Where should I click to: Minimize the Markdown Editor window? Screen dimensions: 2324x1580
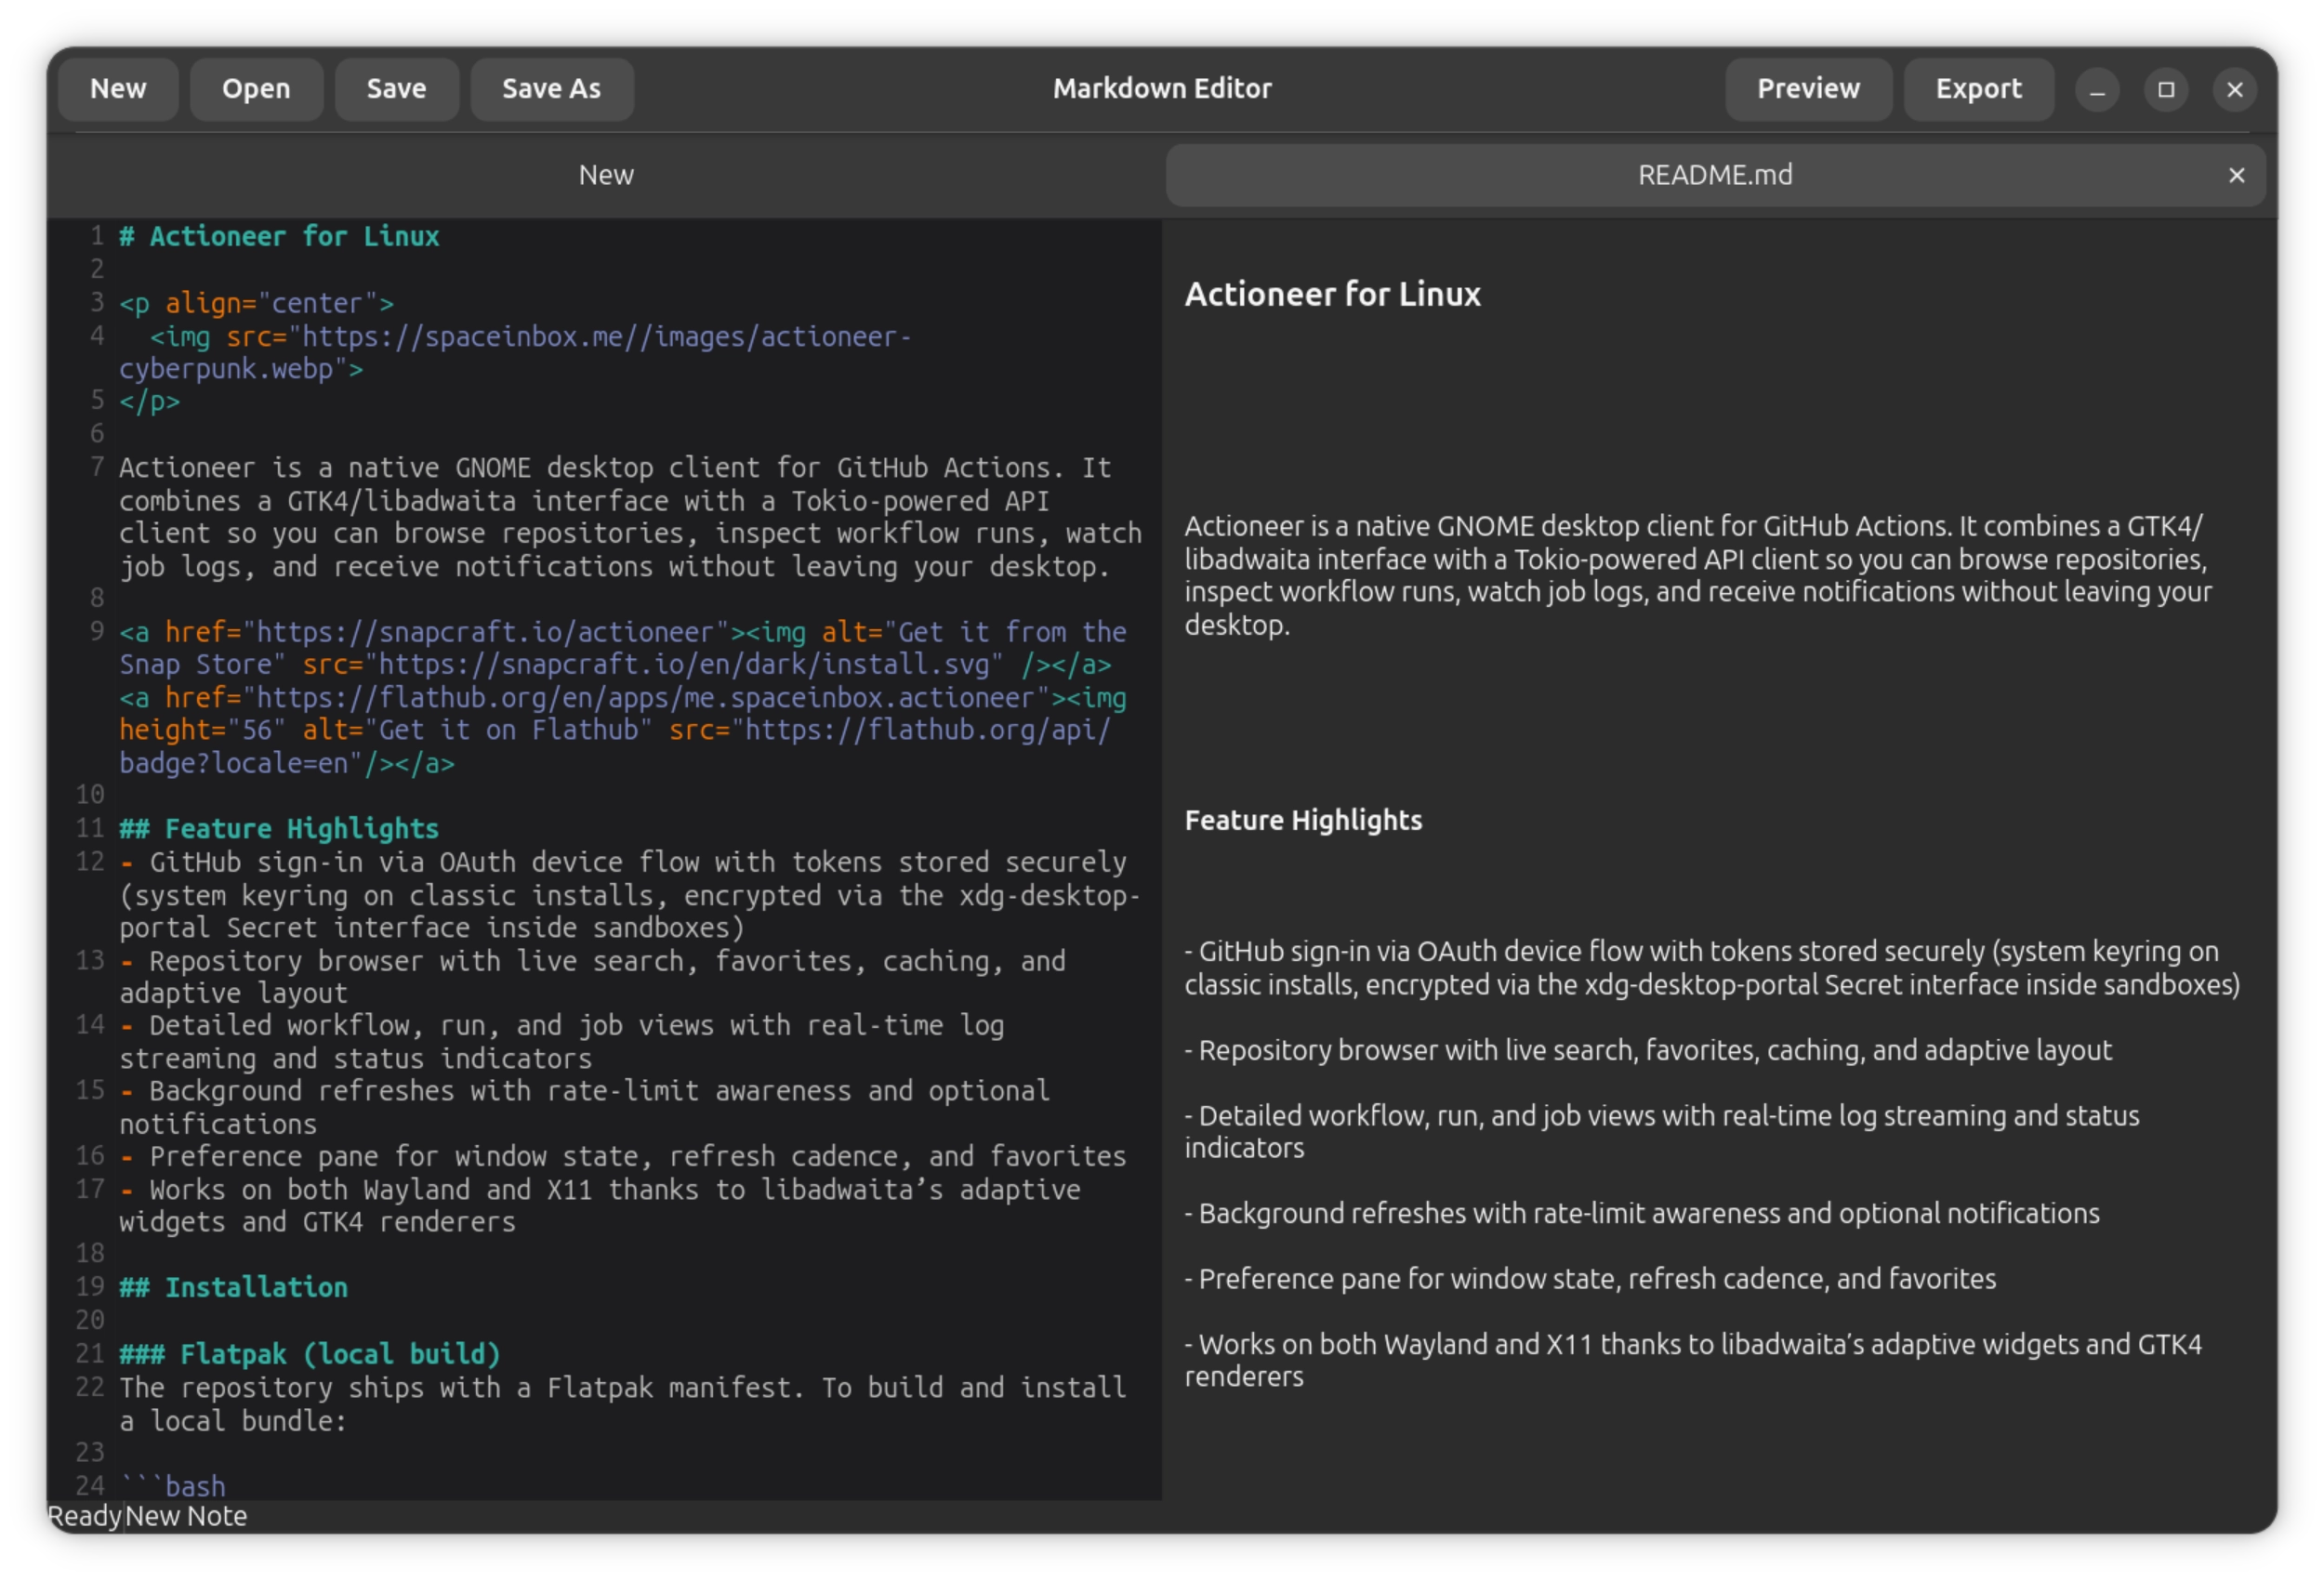click(x=2097, y=90)
